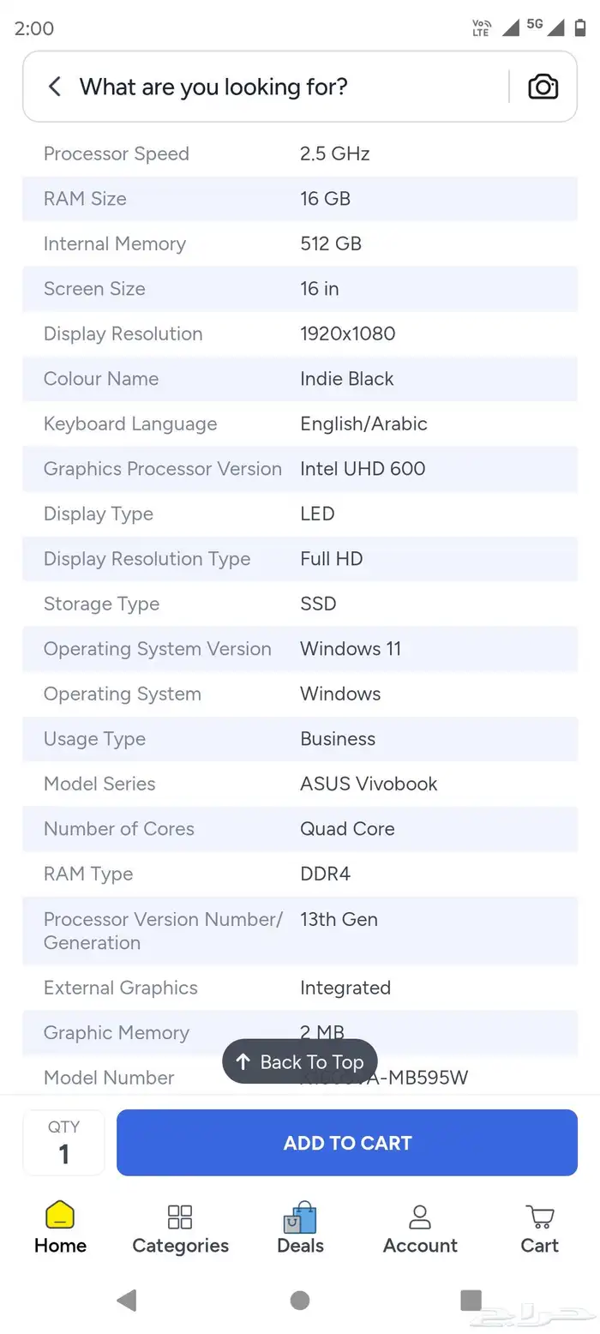Tap the Back To Top button

coord(299,1061)
